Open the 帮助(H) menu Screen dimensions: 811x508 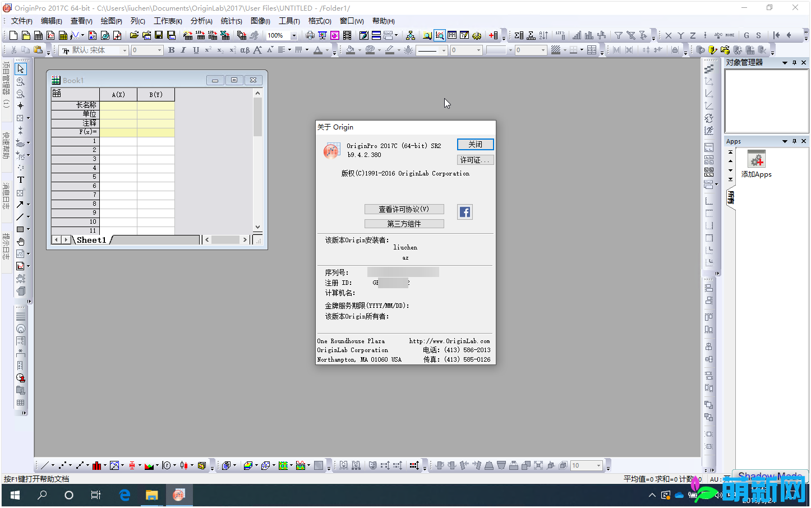click(384, 21)
